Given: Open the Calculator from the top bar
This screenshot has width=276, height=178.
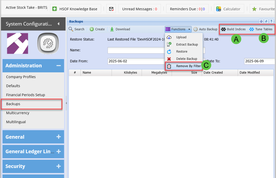Looking at the screenshot, I should [228, 9].
